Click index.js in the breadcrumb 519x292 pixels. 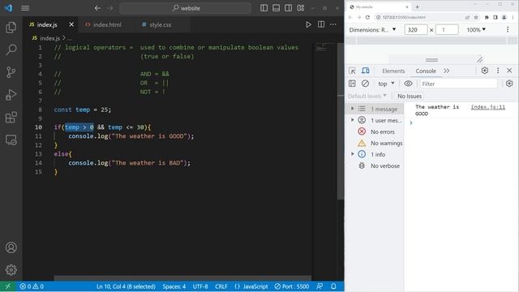point(49,38)
